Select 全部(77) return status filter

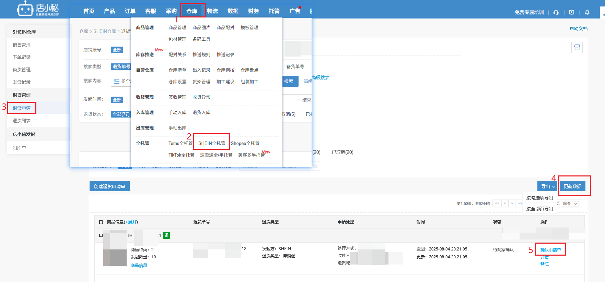pyautogui.click(x=121, y=114)
